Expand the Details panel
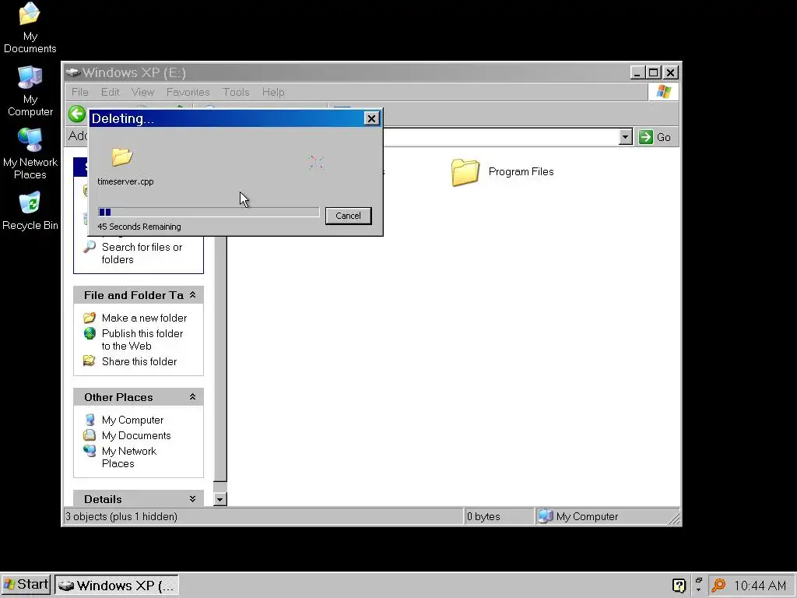Viewport: 797px width, 598px height. pyautogui.click(x=193, y=499)
